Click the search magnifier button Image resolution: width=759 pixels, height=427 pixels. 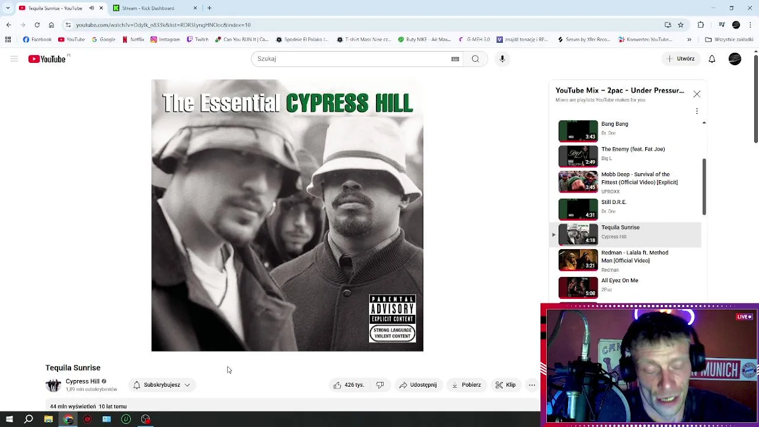475,59
